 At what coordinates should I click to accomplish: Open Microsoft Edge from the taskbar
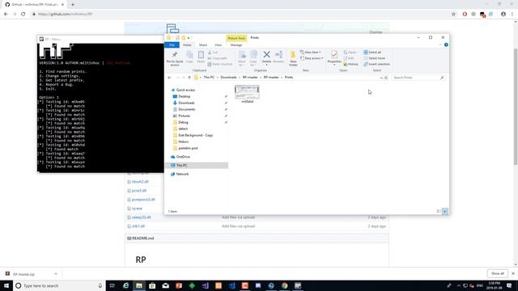point(126,285)
